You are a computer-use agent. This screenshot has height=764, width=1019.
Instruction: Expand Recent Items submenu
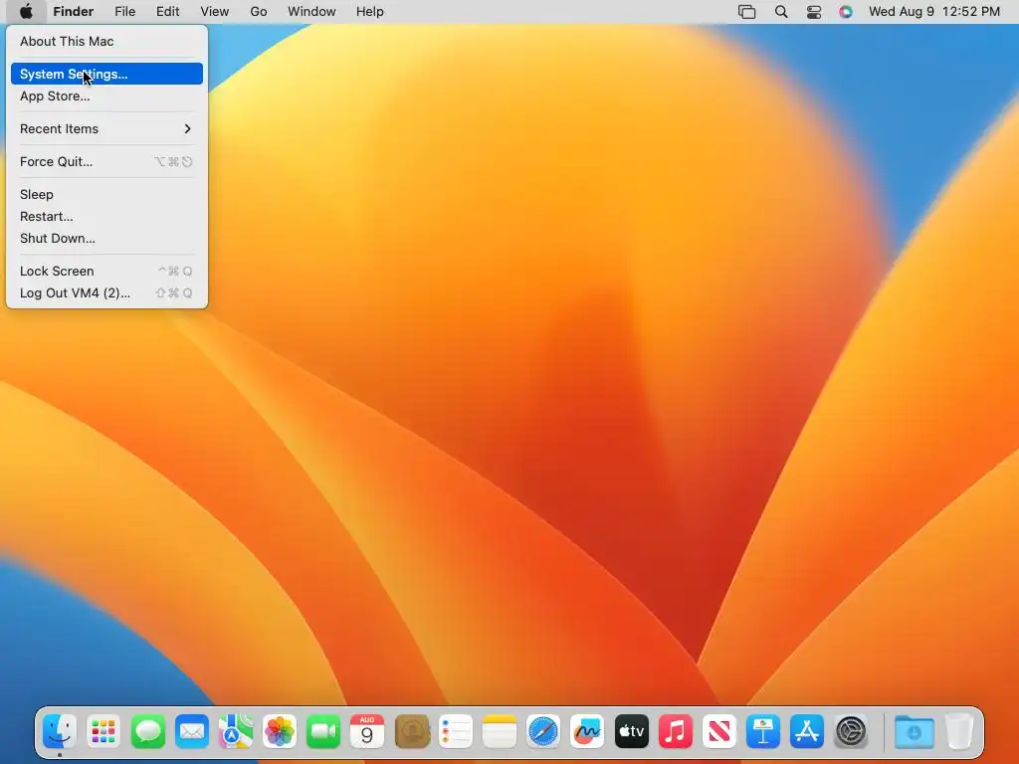tap(106, 128)
